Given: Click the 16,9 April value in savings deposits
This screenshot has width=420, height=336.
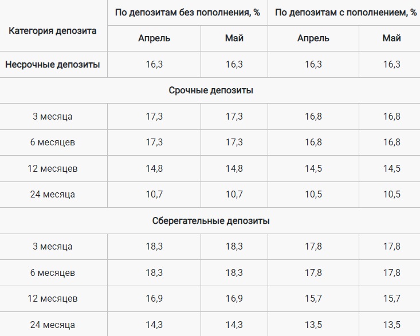Looking at the screenshot, I should click(154, 298).
